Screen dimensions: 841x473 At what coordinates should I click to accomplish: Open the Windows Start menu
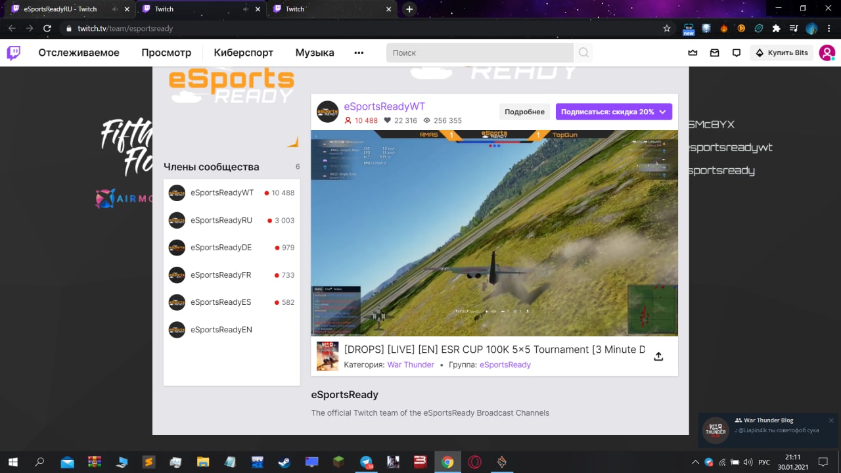click(12, 462)
